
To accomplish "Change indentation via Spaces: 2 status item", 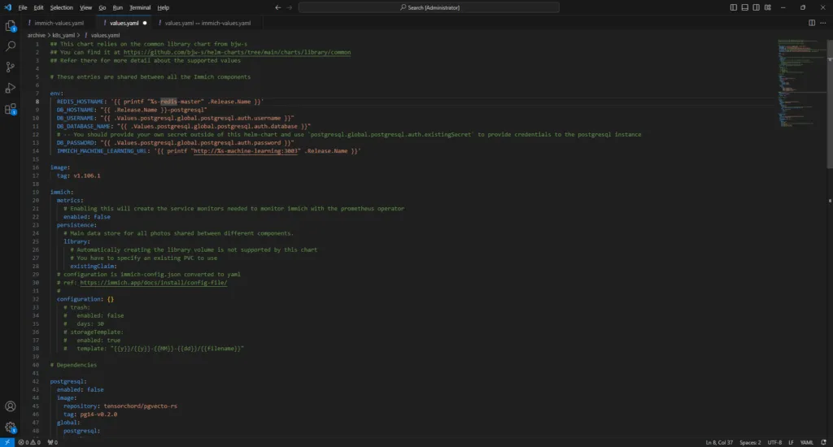I will (x=750, y=442).
